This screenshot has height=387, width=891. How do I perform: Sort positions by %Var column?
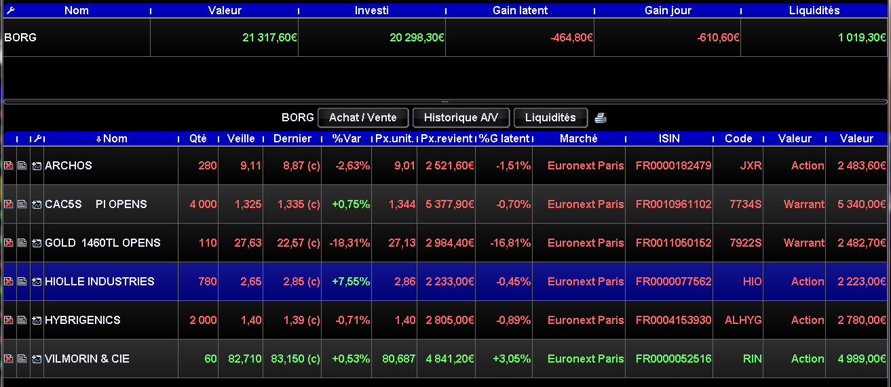[347, 139]
